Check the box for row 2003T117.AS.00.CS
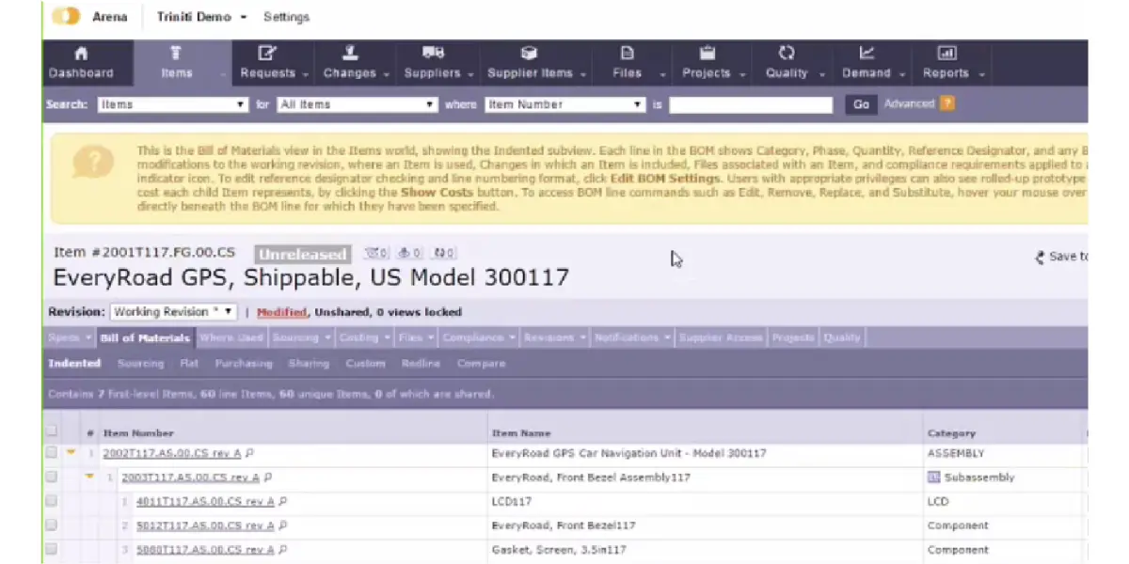This screenshot has width=1129, height=564. pos(52,478)
